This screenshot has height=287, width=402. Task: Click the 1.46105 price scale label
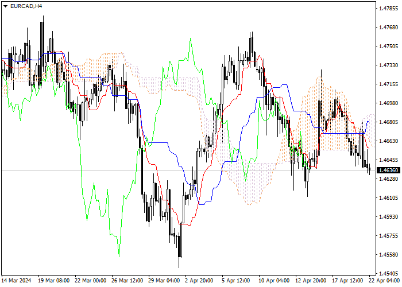pyautogui.click(x=388, y=198)
